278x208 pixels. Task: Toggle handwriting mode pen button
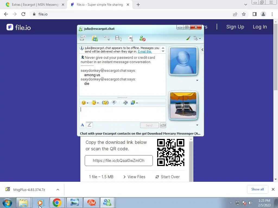coord(89,125)
